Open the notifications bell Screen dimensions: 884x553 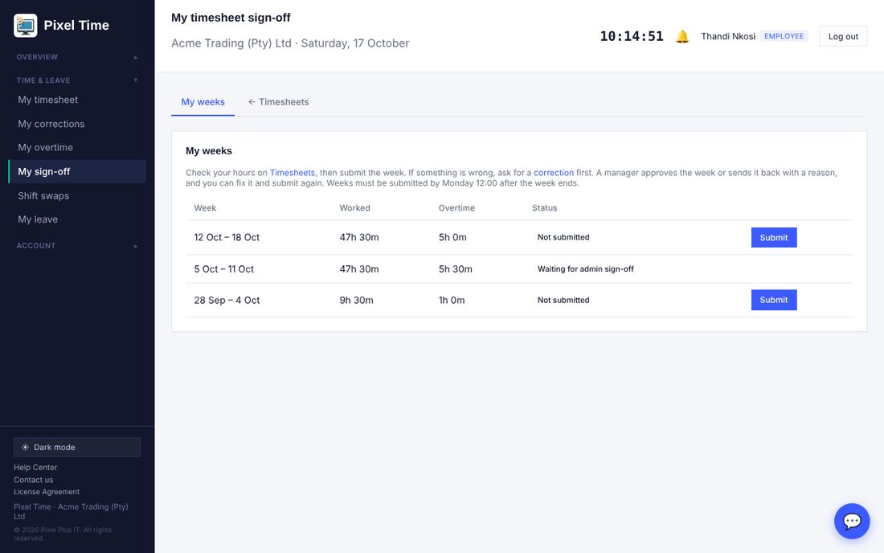682,37
